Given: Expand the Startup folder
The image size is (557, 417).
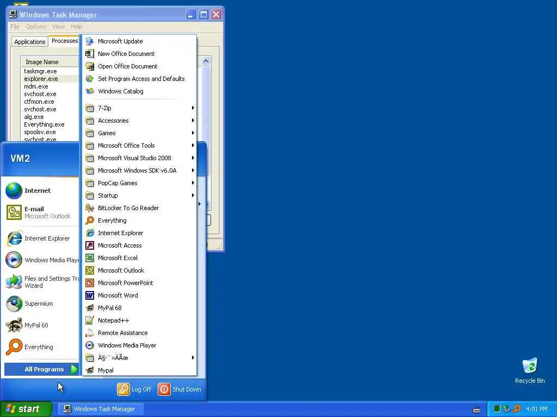Looking at the screenshot, I should 139,195.
